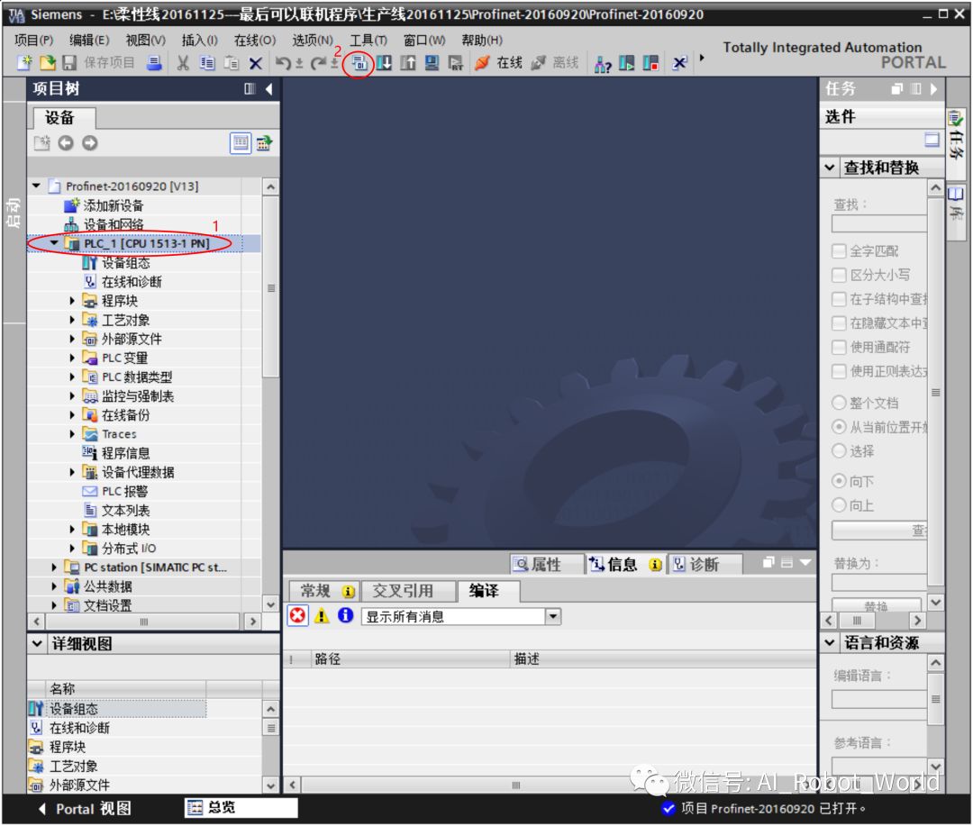Open 在线(O) menu
Image resolution: width=973 pixels, height=826 pixels.
point(254,41)
